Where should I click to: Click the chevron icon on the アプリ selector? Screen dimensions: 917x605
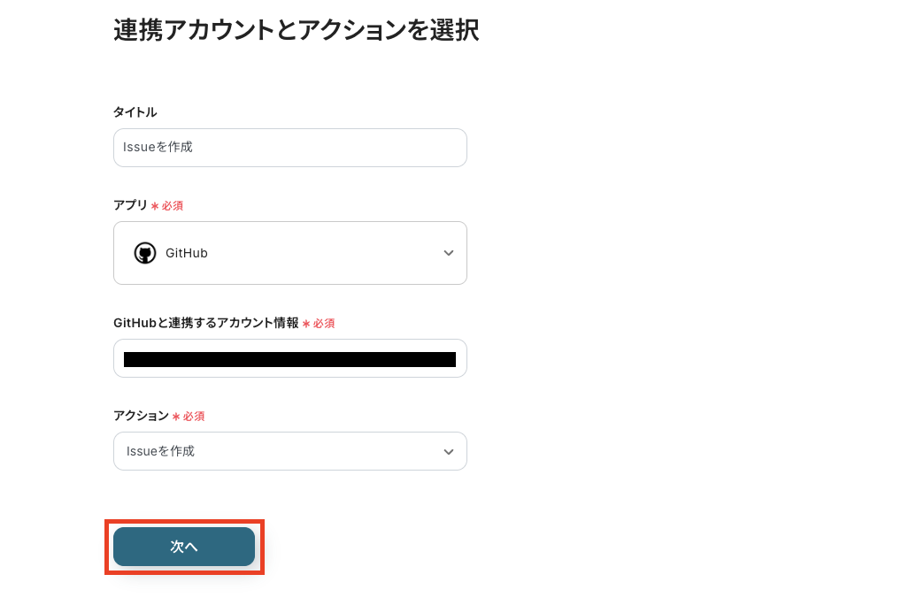449,253
